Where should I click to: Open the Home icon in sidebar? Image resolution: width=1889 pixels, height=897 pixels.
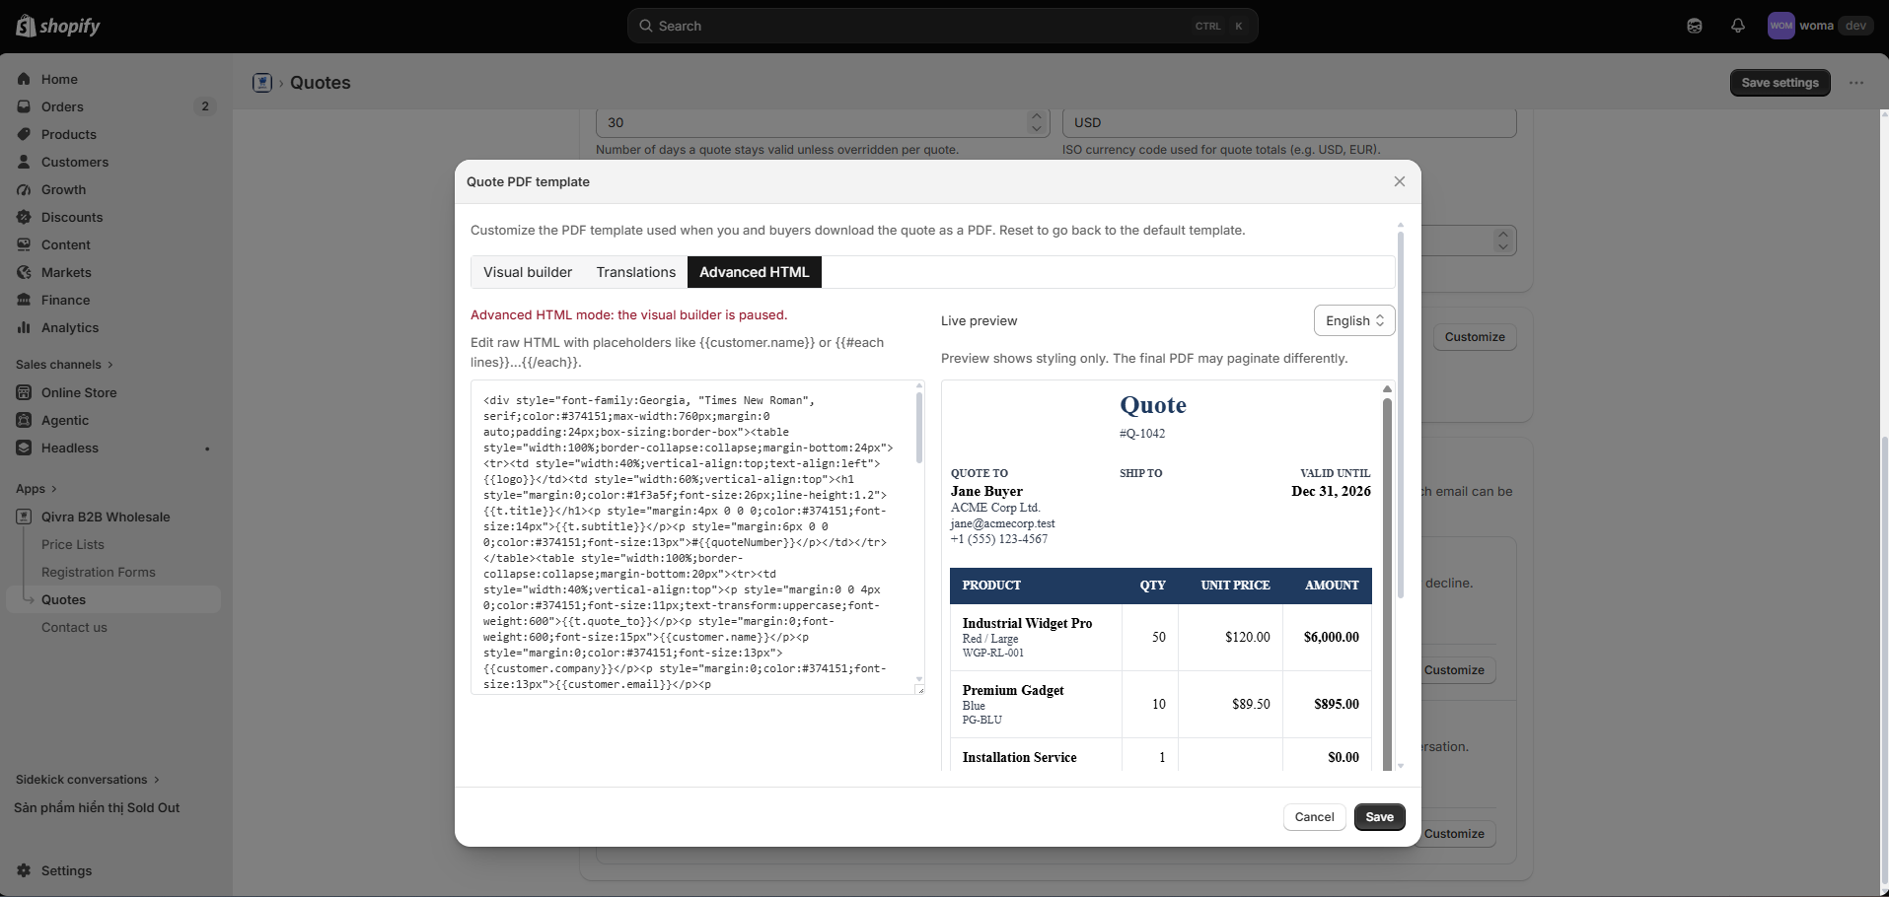(24, 79)
